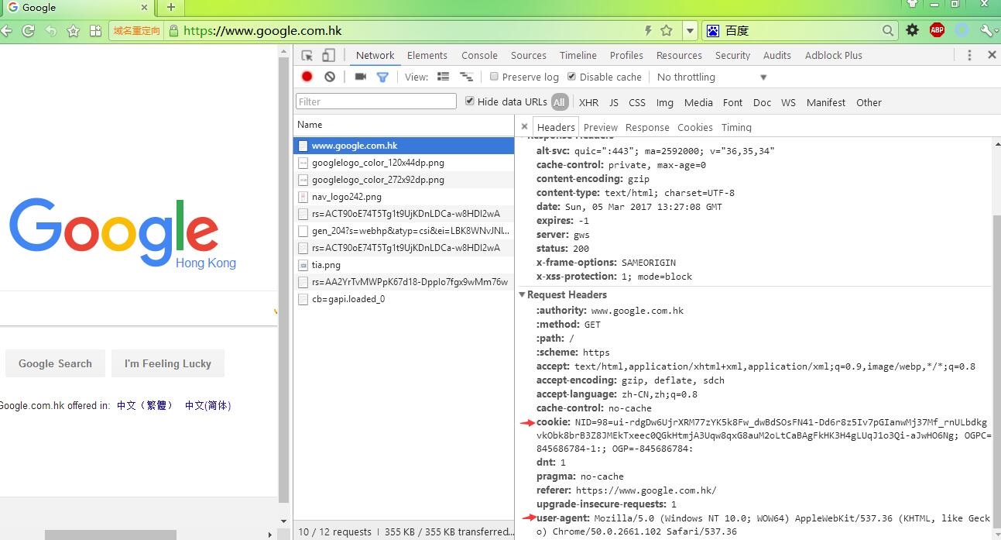
Task: Close the Google browser tab
Action: pos(144,7)
